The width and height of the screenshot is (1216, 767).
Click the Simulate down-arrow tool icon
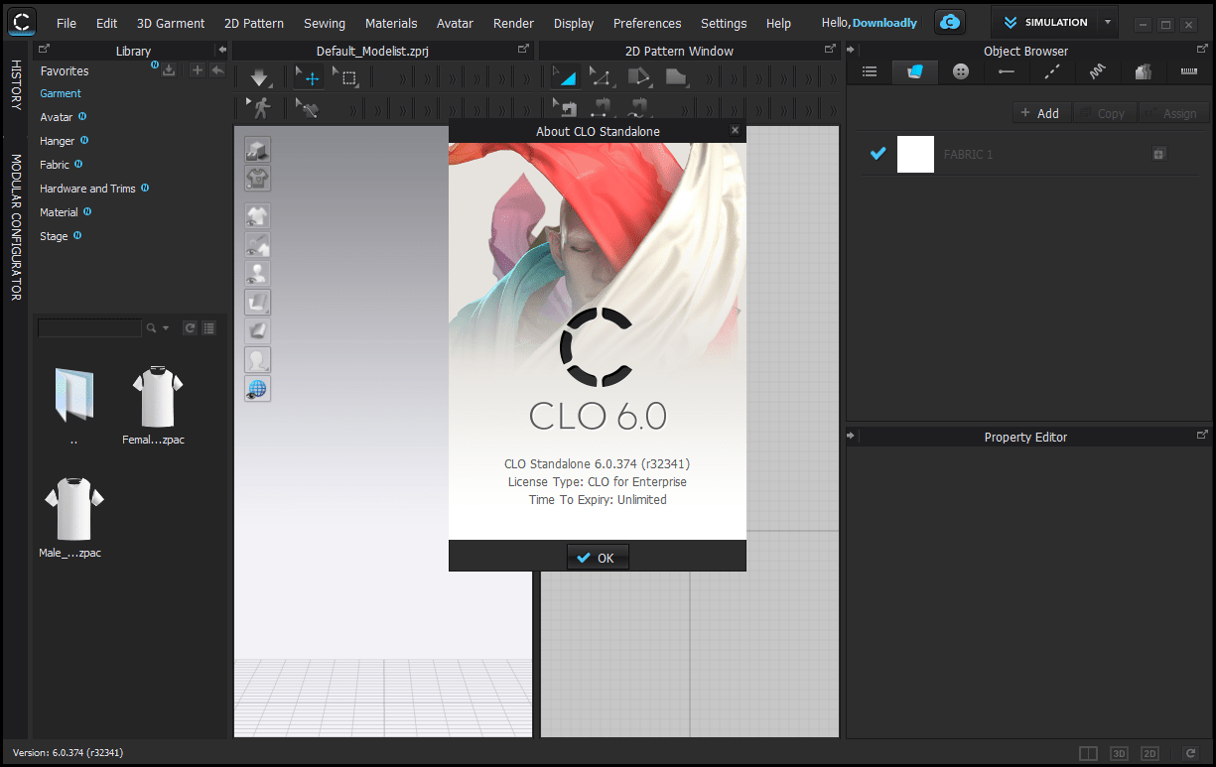pos(259,77)
